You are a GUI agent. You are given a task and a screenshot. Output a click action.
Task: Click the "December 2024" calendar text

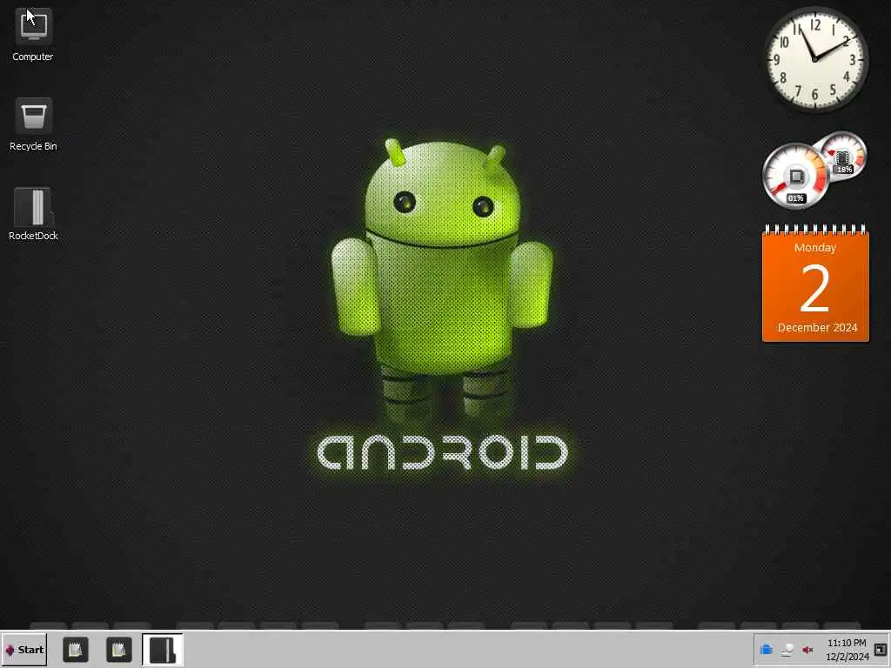click(817, 328)
